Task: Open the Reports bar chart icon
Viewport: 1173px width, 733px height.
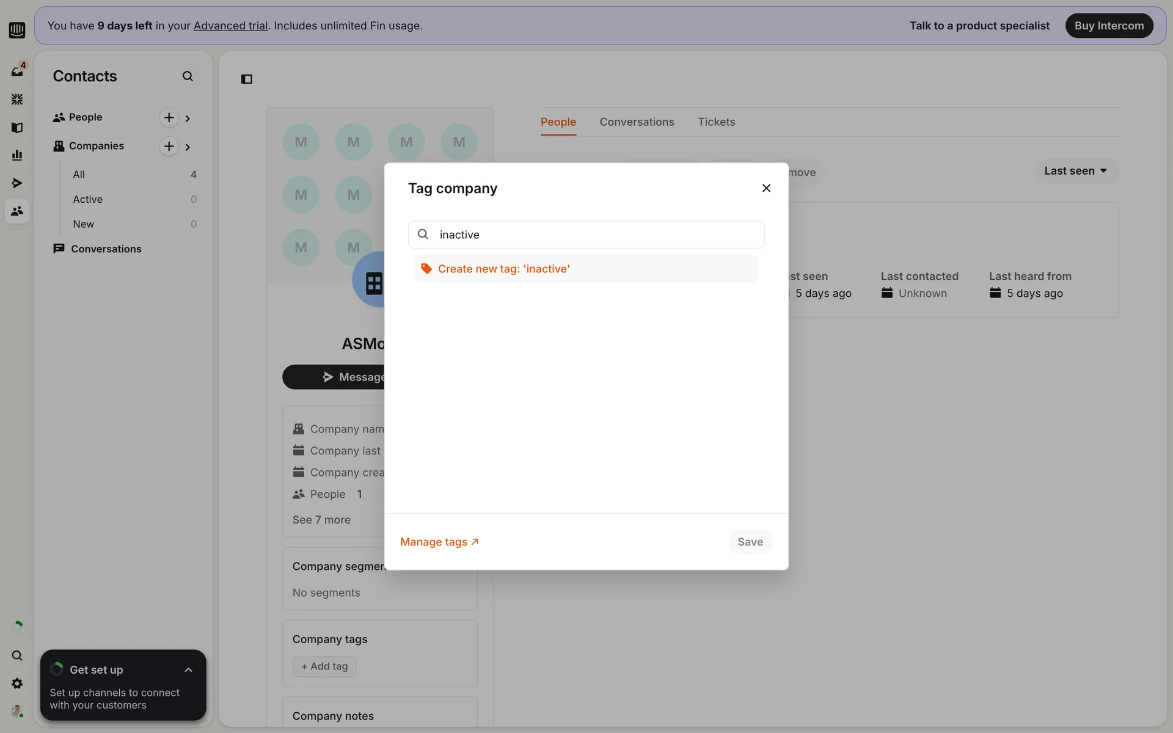Action: 17,155
